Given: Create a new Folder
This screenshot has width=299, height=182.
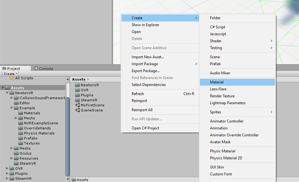Looking at the screenshot, I should [237, 18].
